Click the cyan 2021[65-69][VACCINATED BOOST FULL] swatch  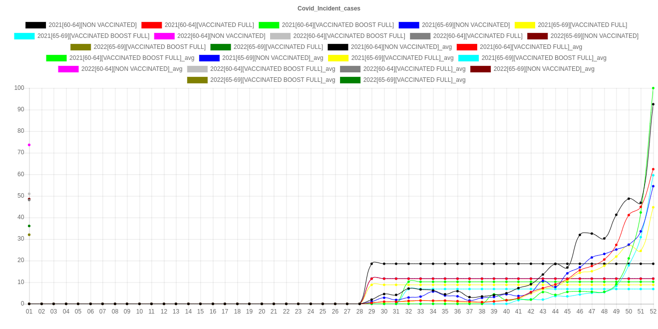click(24, 36)
